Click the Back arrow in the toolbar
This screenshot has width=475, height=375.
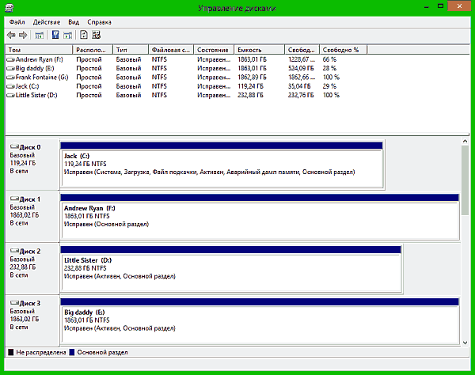(x=12, y=35)
